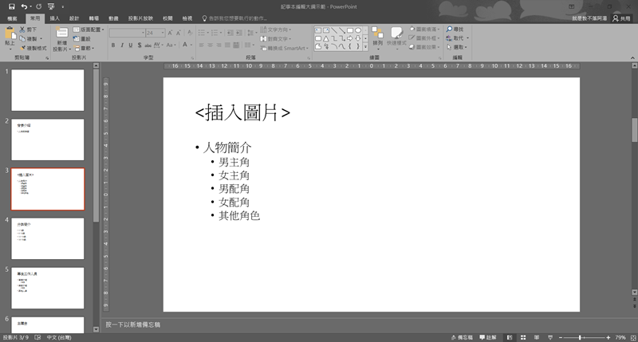
Task: Switch to the 插入 (Insert) tab
Action: (54, 18)
